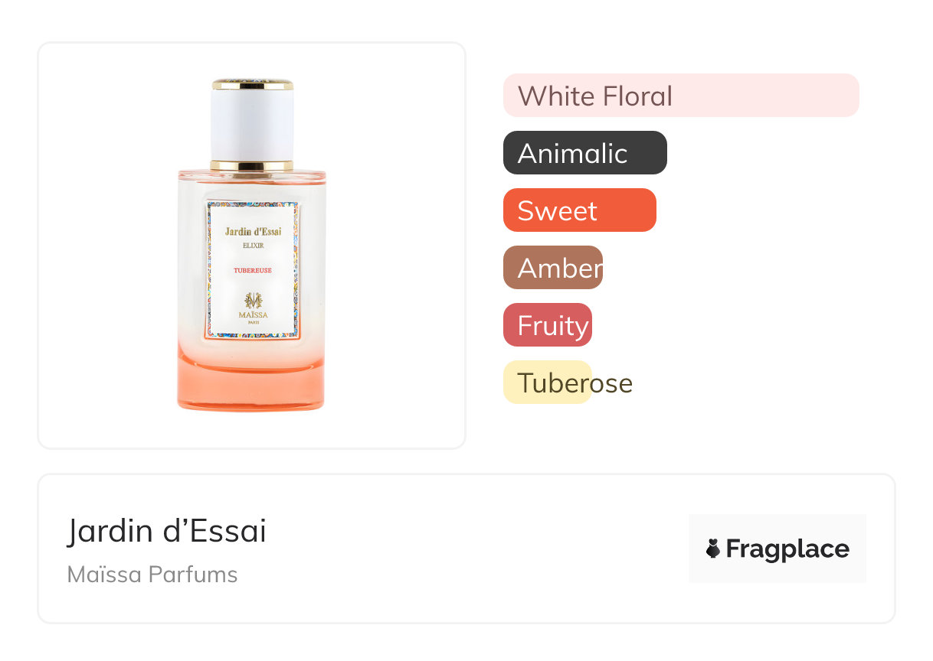Click the product info card background

[x=466, y=549]
